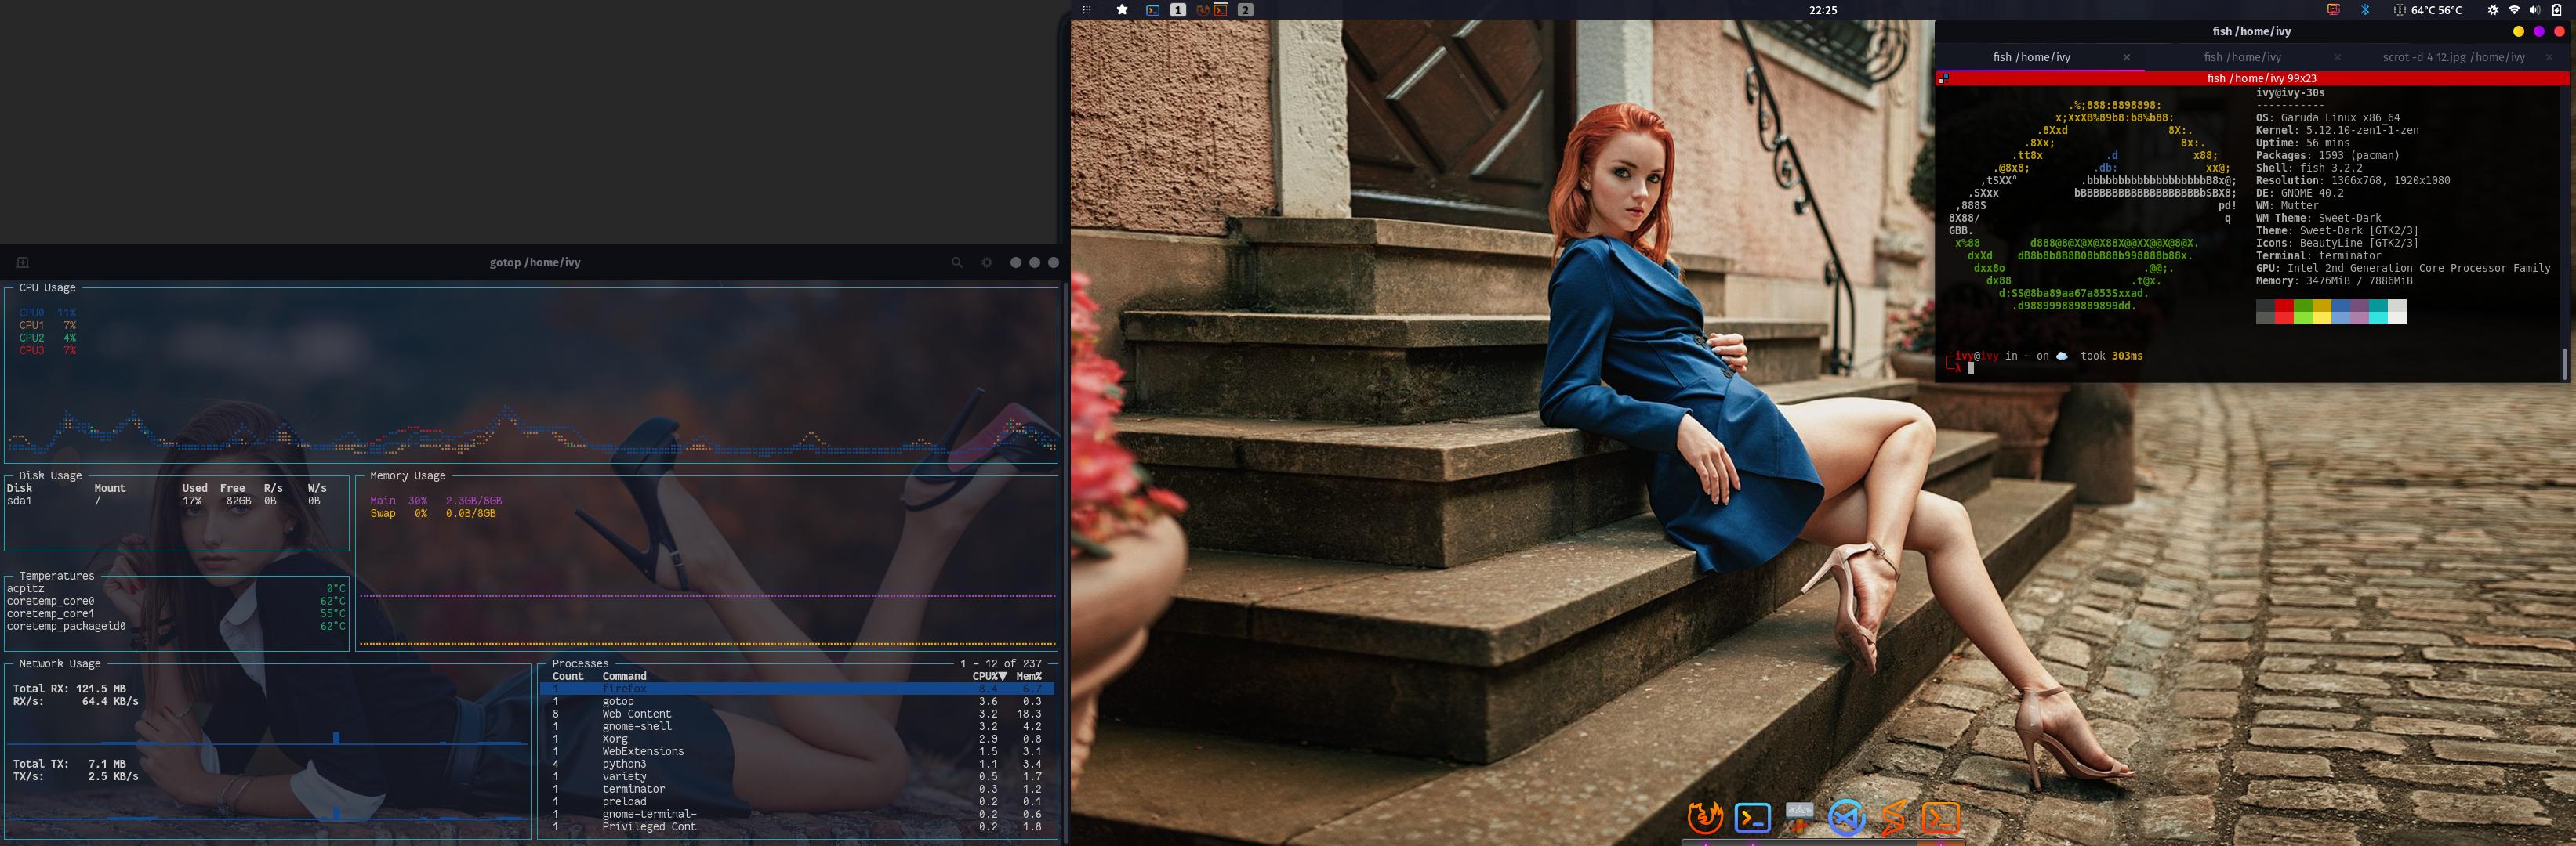This screenshot has width=2576, height=846.
Task: Click the orange terminal icon in the top bar
Action: tap(1220, 10)
